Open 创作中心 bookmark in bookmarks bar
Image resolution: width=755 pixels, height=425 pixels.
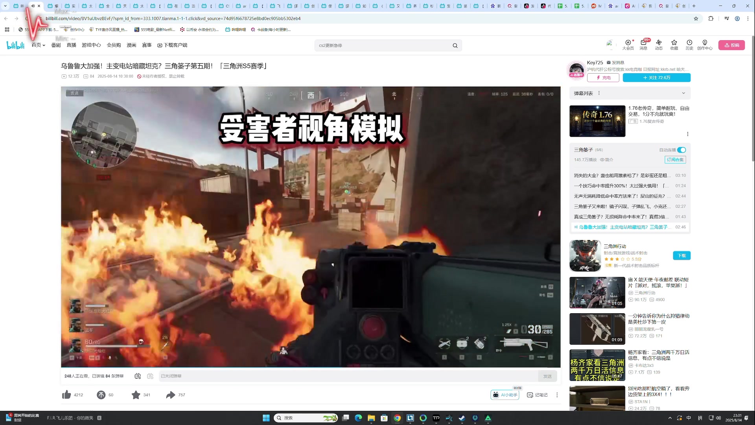click(x=74, y=30)
